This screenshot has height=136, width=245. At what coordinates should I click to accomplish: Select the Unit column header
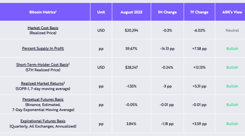click(x=101, y=12)
